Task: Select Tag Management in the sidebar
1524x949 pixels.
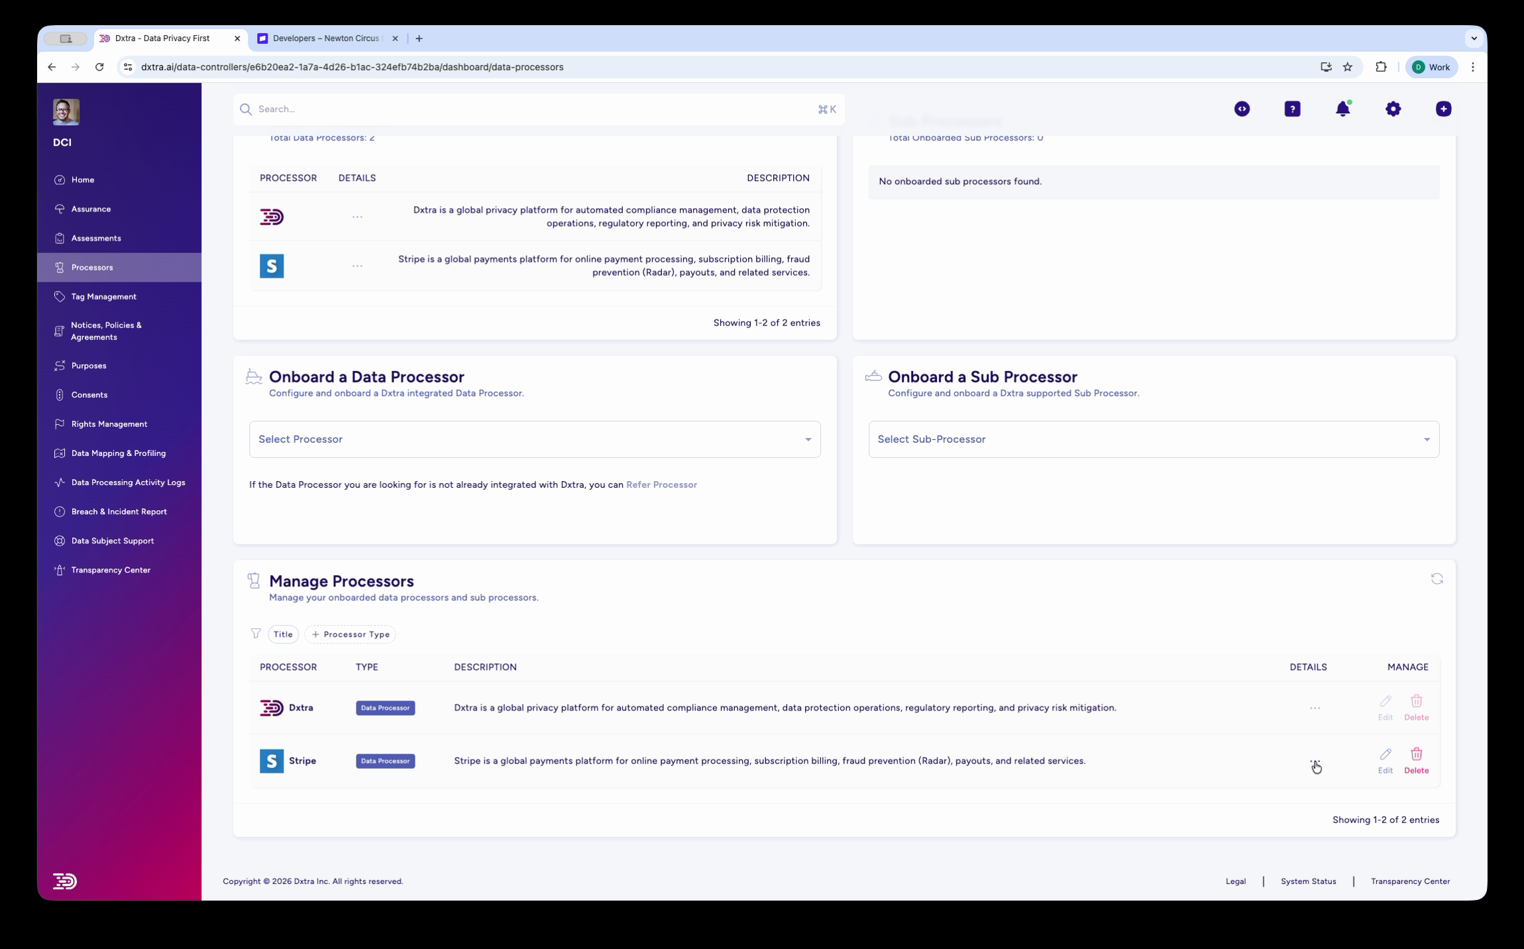Action: point(103,296)
